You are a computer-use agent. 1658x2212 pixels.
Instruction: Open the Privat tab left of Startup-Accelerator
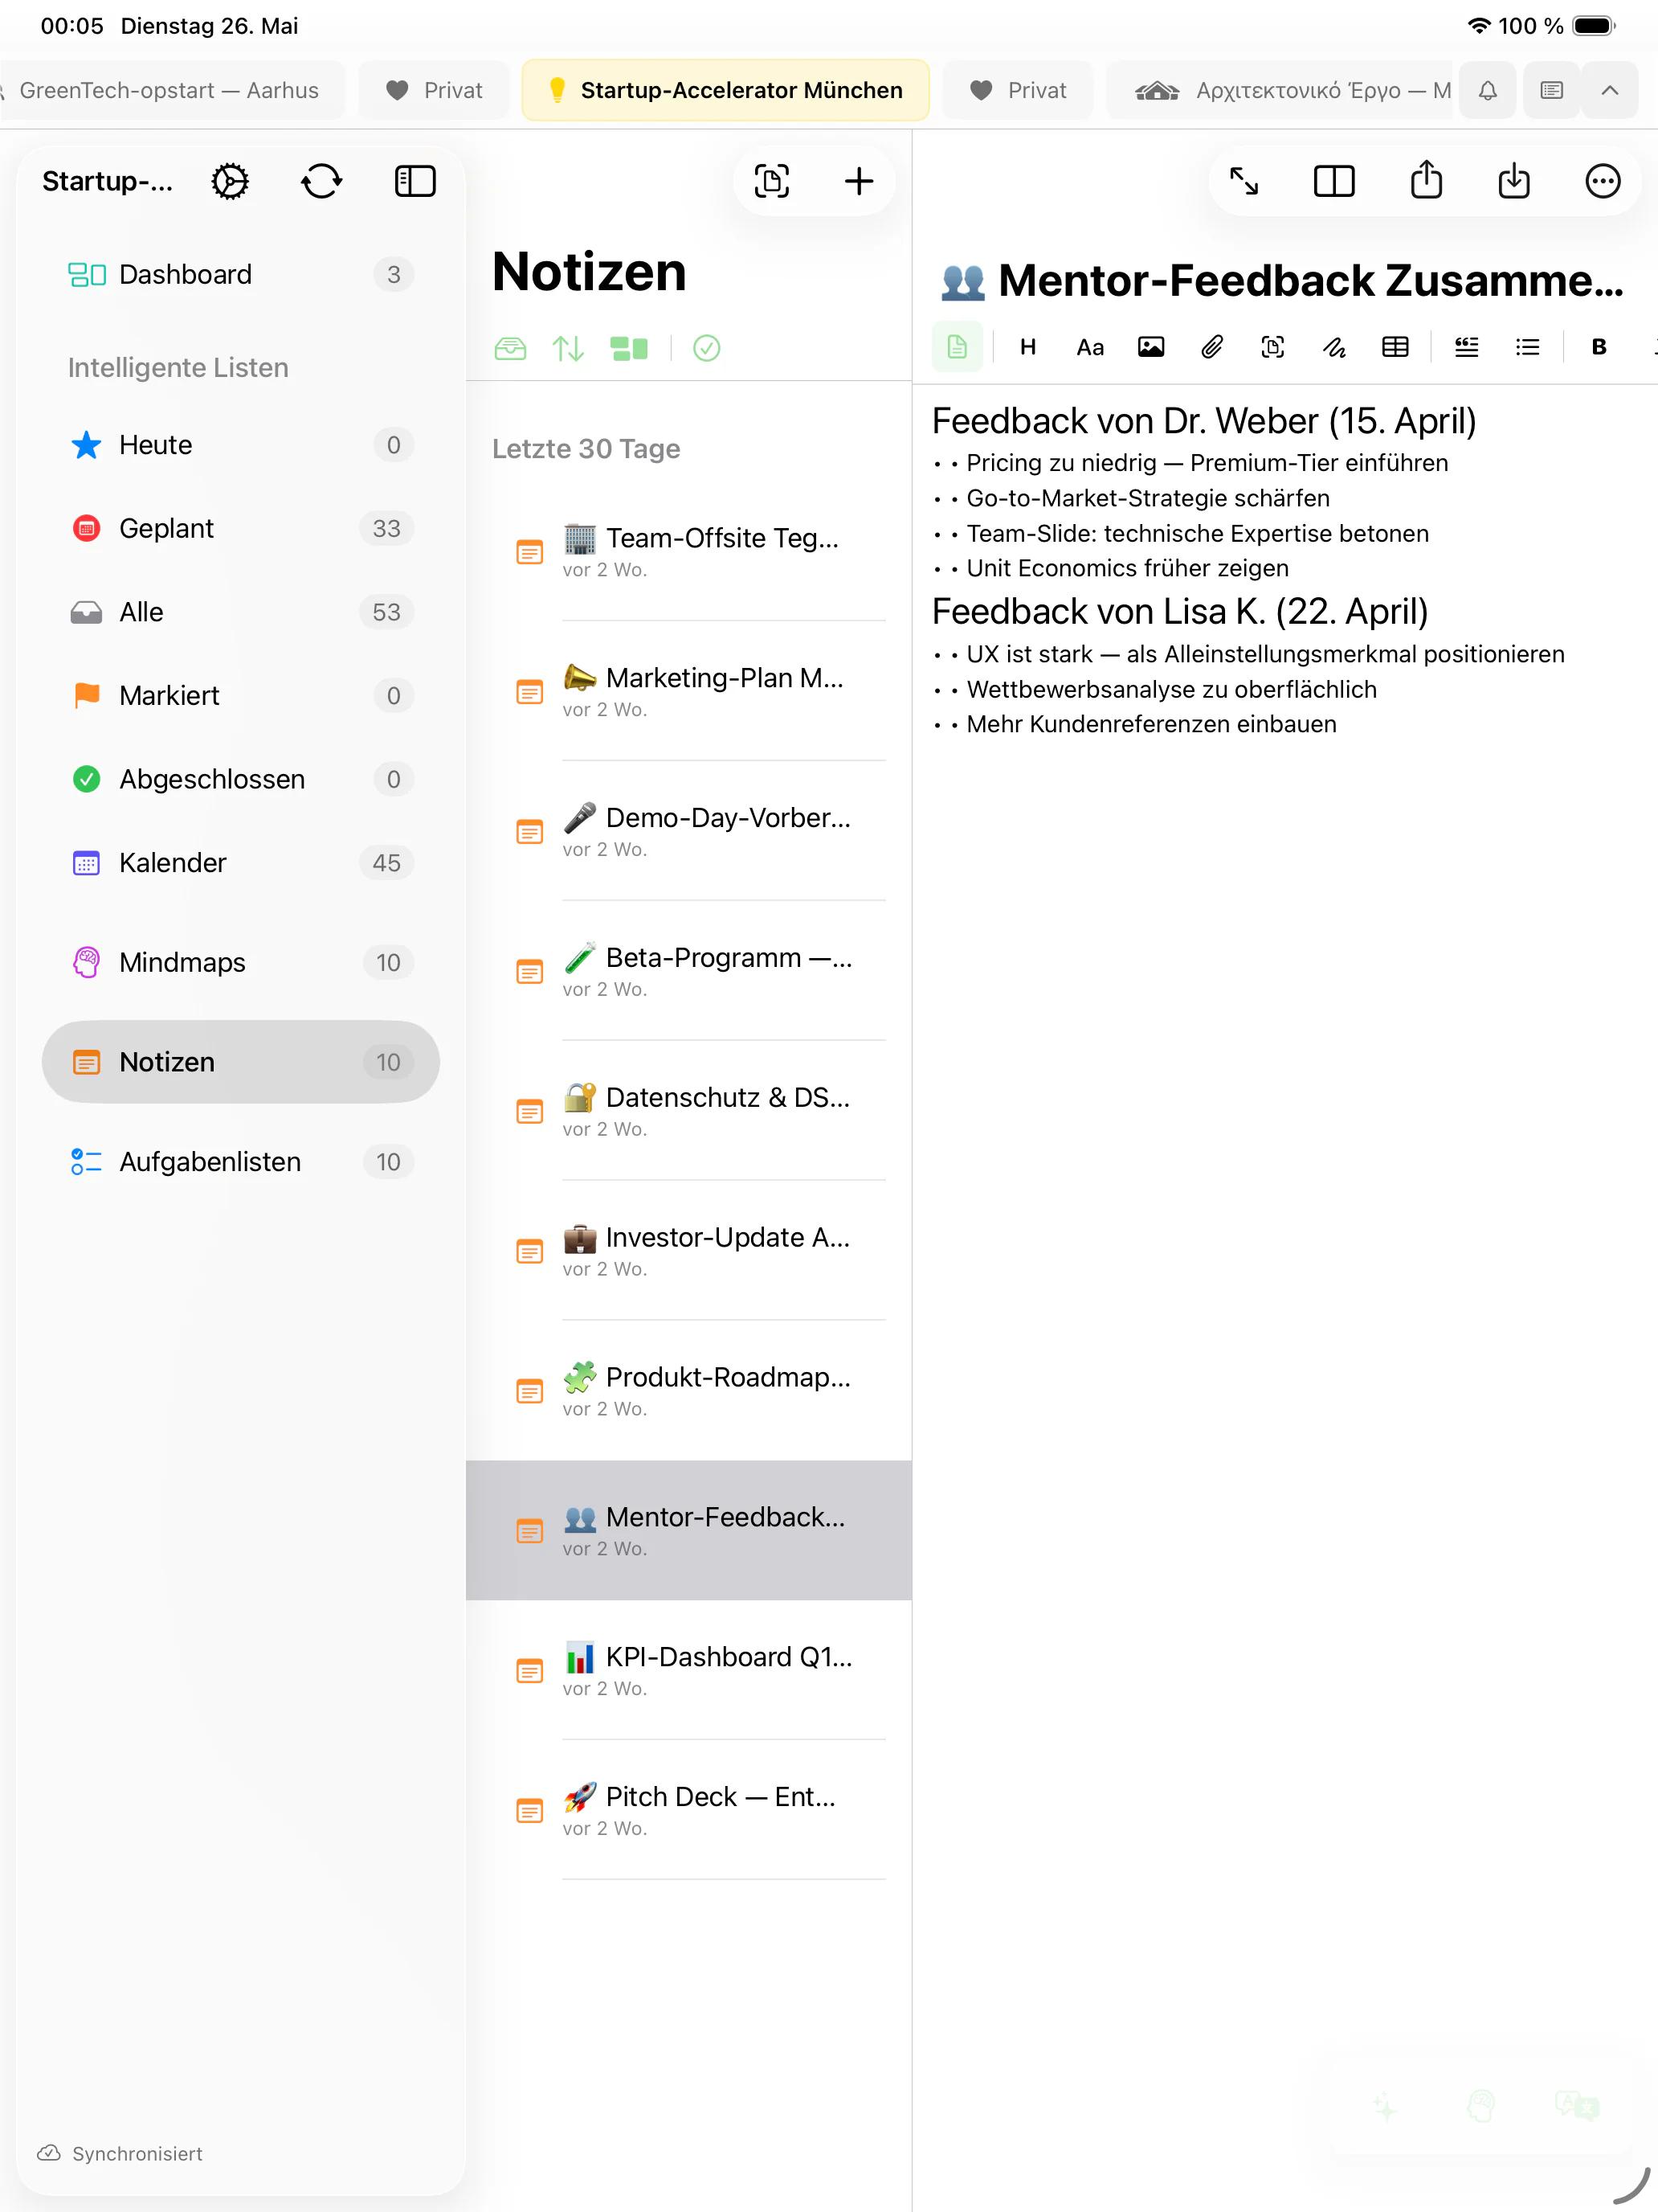[434, 91]
